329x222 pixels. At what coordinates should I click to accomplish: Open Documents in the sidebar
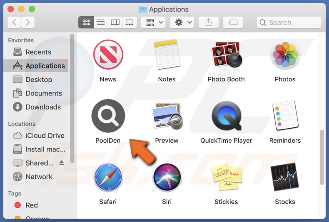pyautogui.click(x=36, y=93)
